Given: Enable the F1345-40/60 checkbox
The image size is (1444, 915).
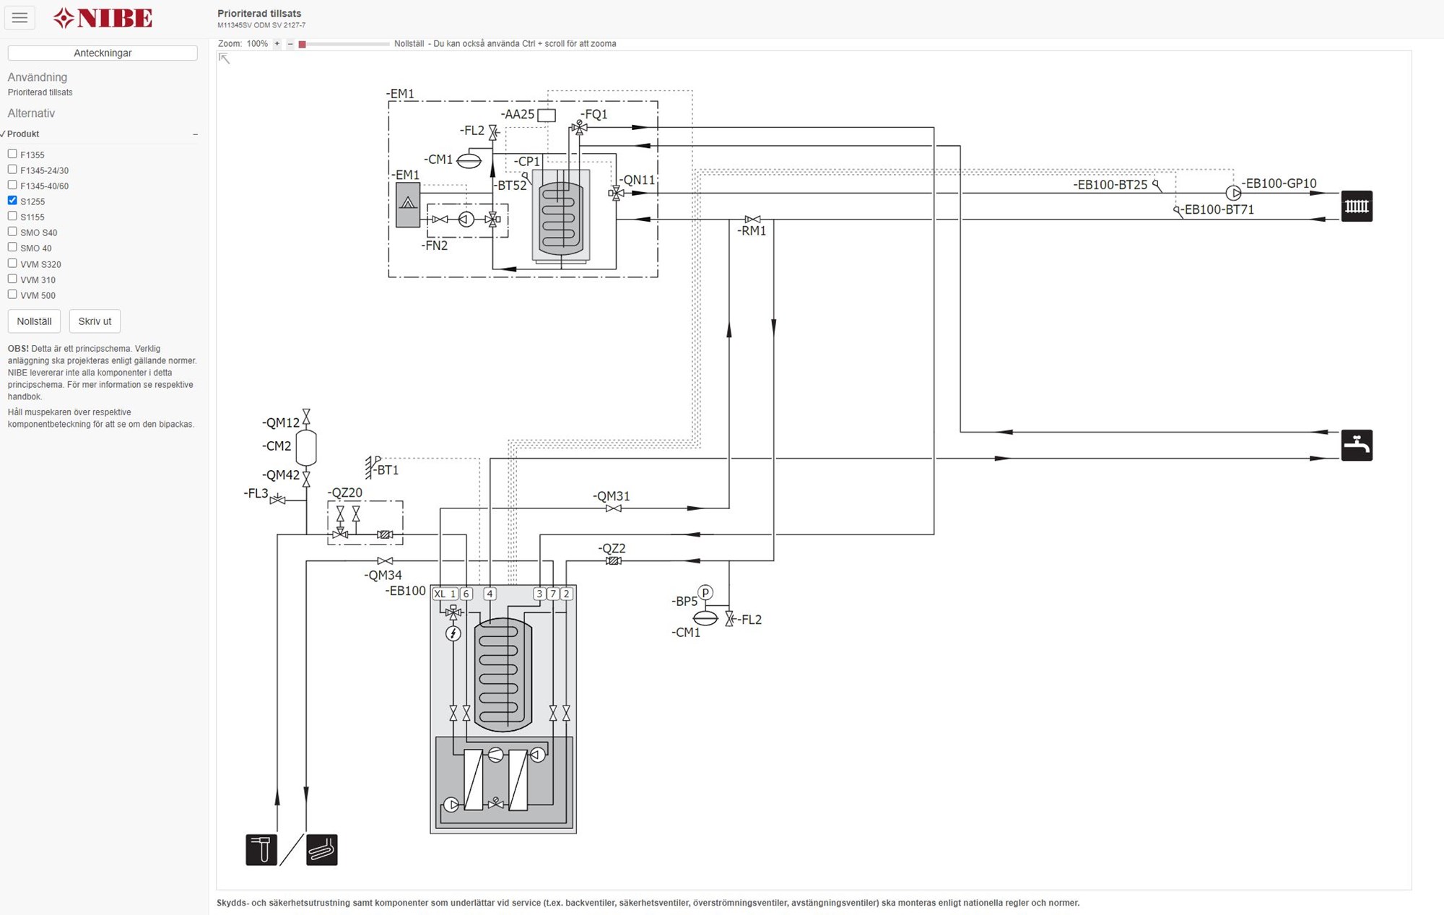Looking at the screenshot, I should 12,185.
